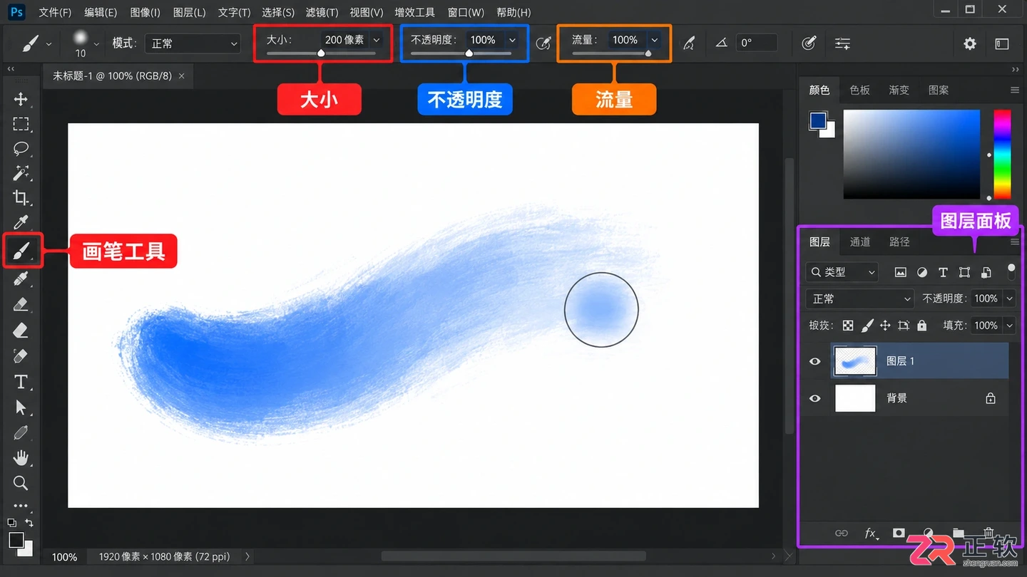Click the Link layers icon
The image size is (1027, 577).
[842, 534]
